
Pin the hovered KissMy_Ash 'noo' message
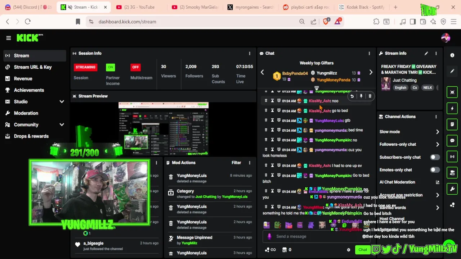point(361,96)
